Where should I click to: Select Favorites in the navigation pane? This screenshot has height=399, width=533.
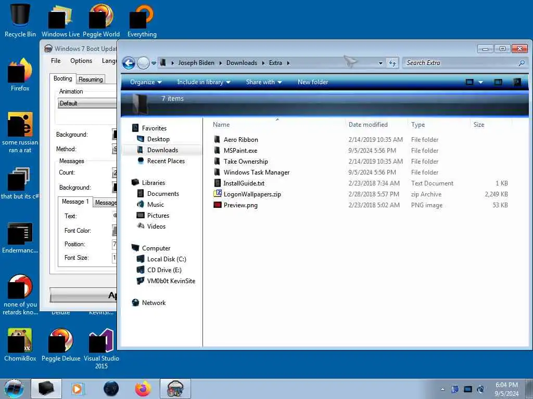pyautogui.click(x=154, y=128)
